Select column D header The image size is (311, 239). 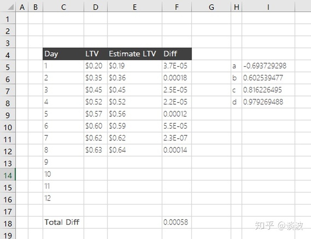[95, 7]
